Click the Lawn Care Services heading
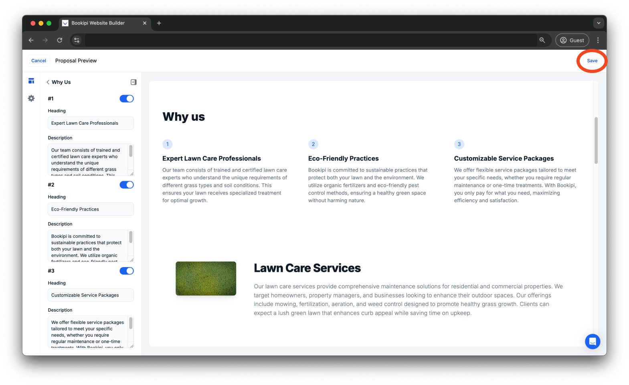Viewport: 629px width, 385px height. 307,268
